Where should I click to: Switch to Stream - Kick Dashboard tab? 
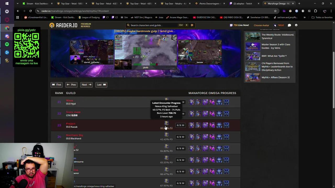(x=37, y=3)
